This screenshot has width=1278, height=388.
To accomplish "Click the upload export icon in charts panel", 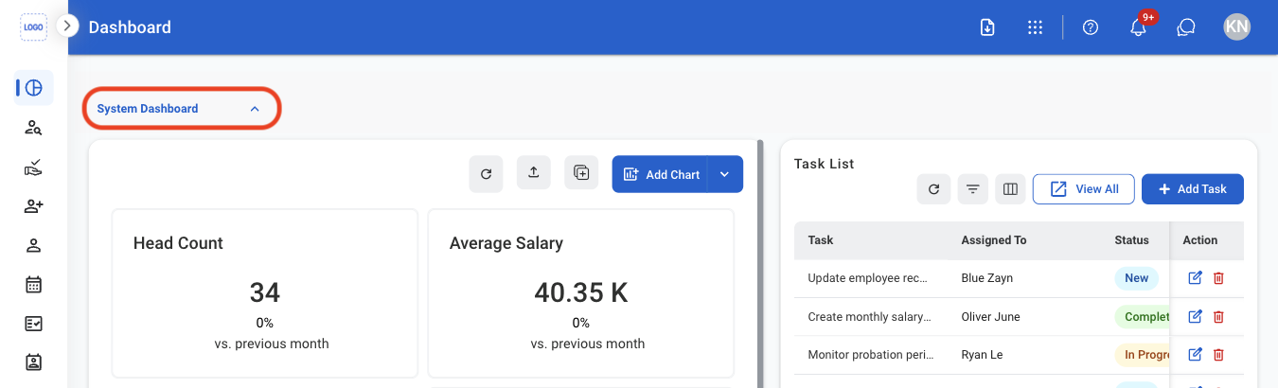I will (x=534, y=173).
